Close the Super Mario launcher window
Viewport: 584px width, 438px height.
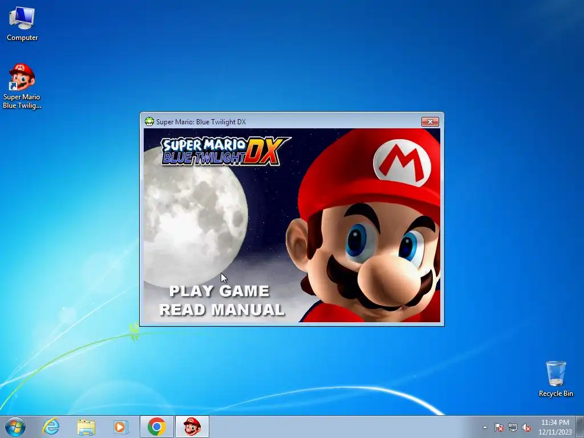430,122
